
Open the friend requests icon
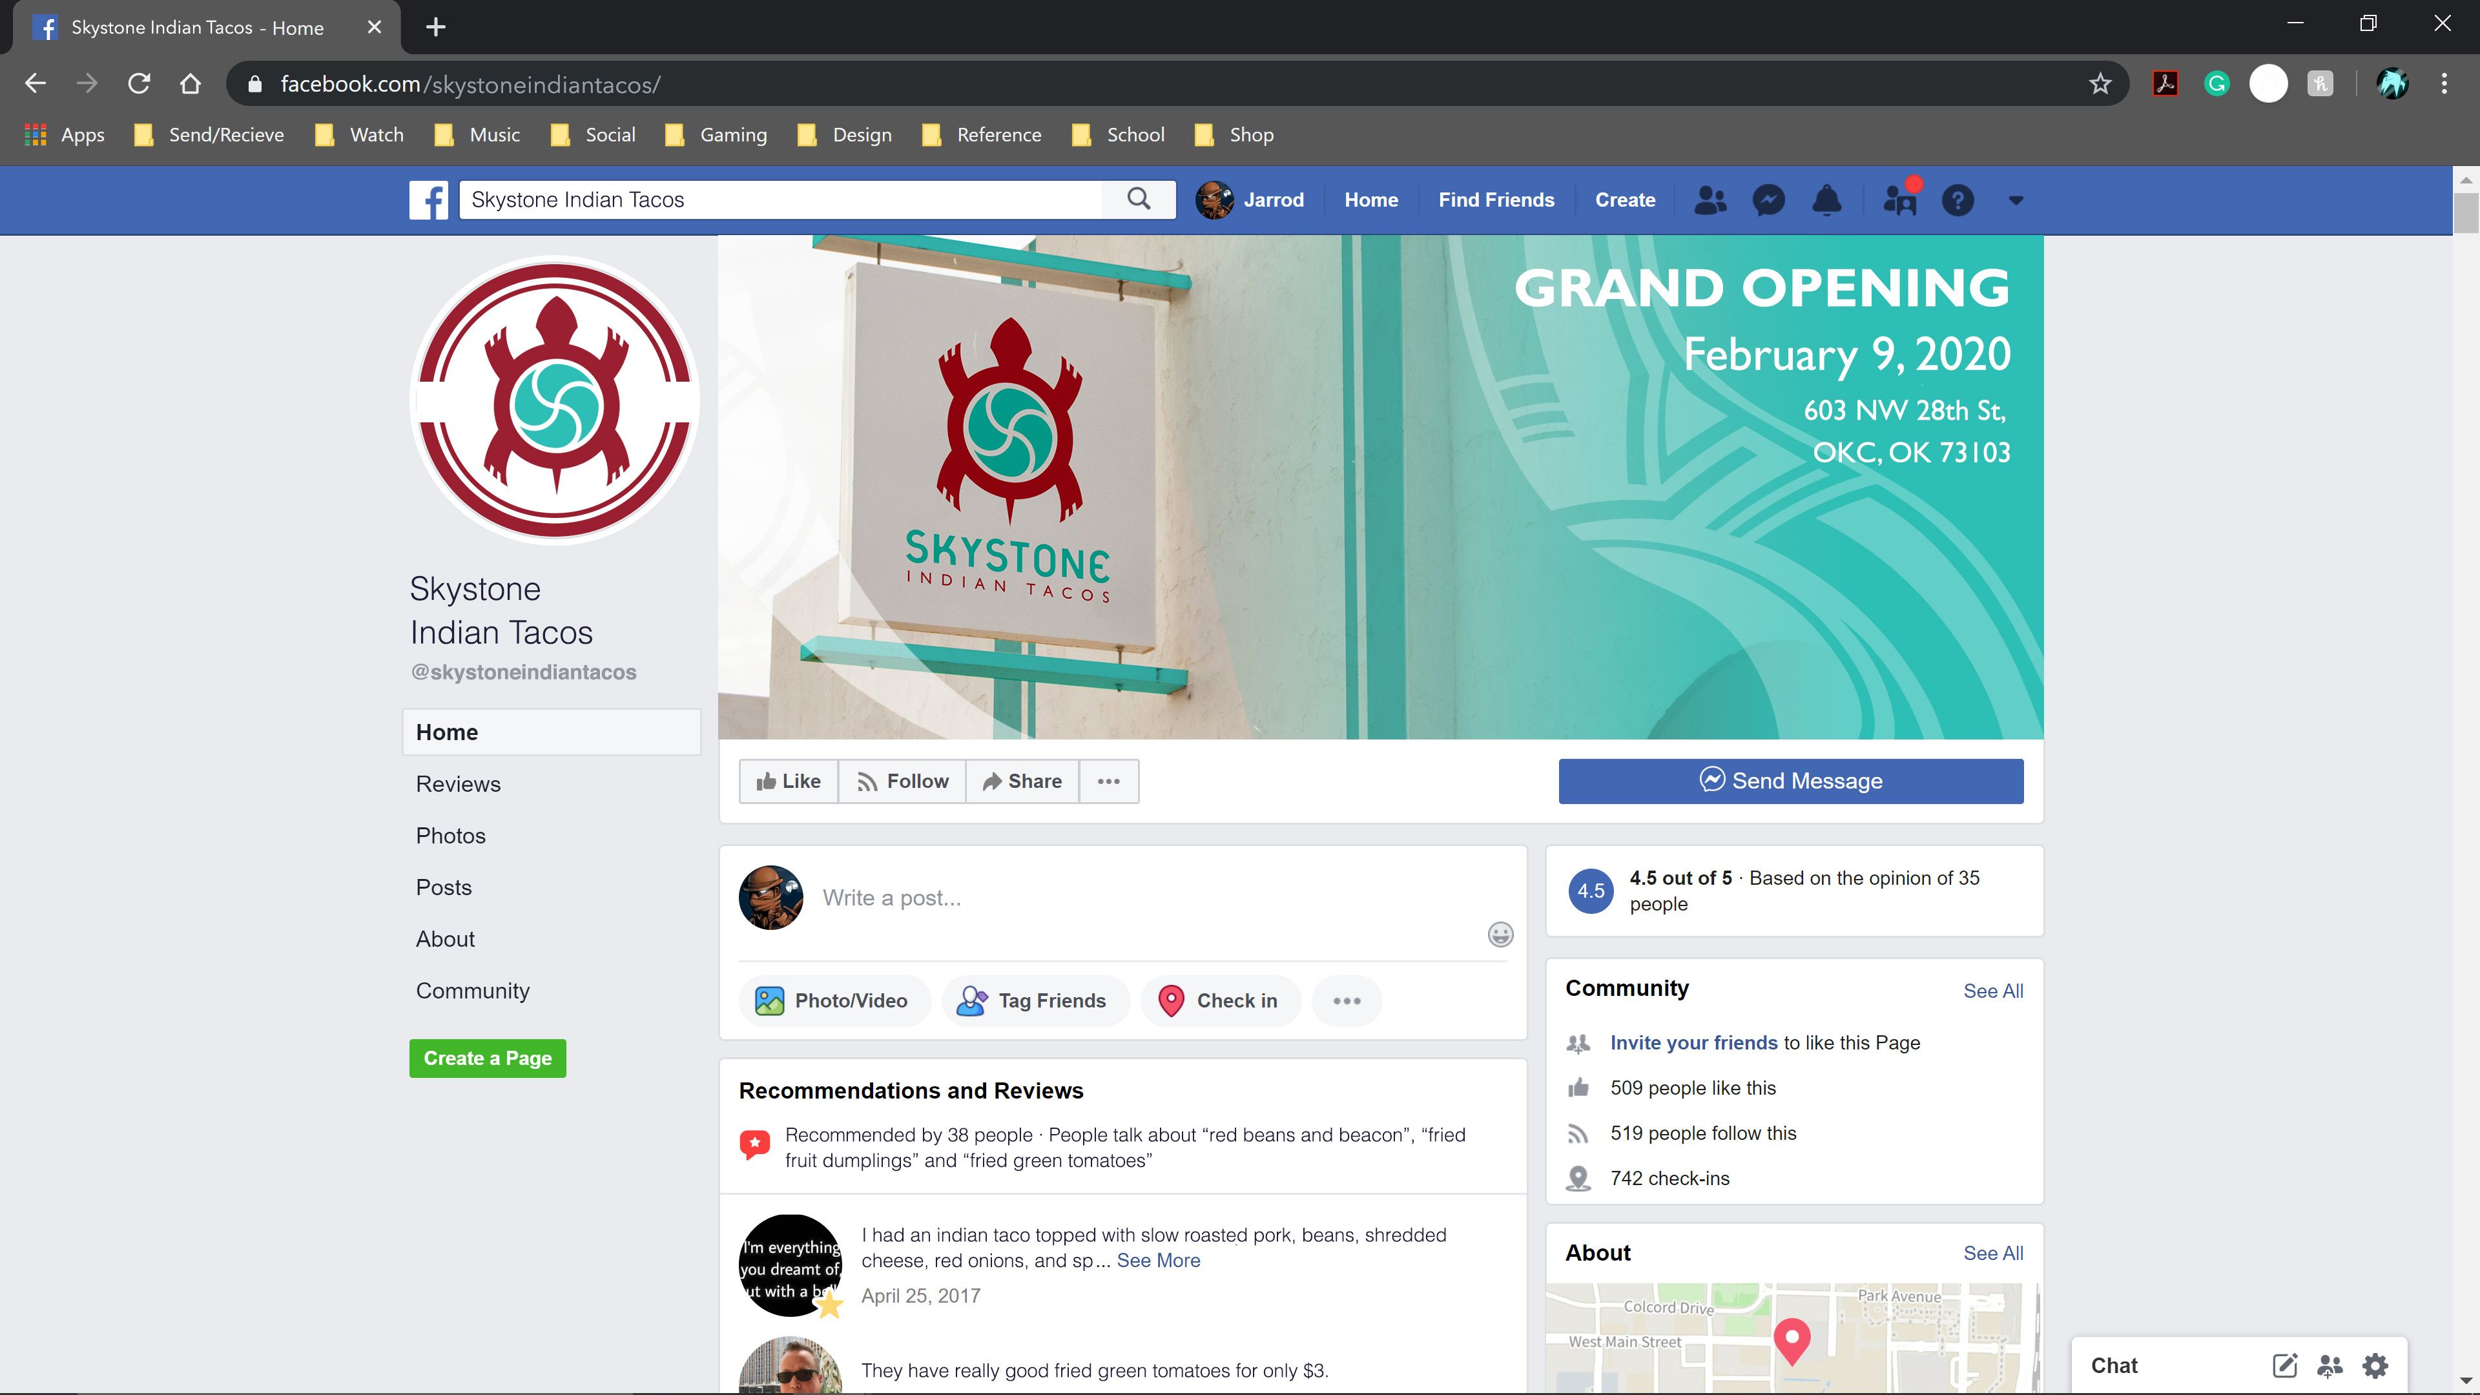click(1710, 200)
